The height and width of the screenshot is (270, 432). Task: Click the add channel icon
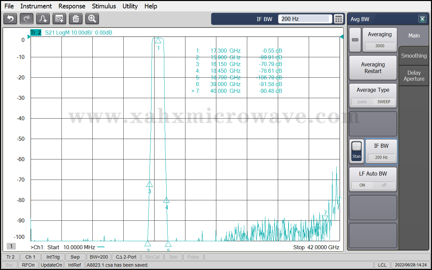point(59,19)
